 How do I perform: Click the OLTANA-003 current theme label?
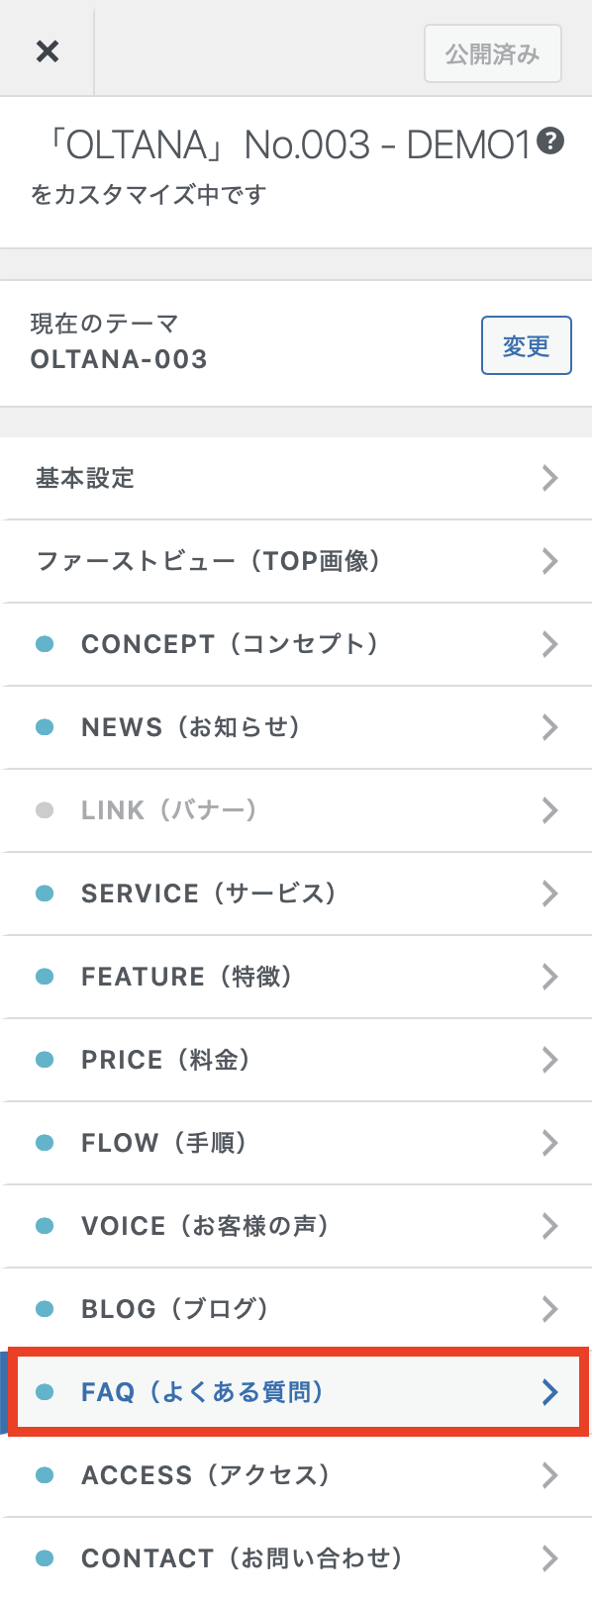coord(119,359)
